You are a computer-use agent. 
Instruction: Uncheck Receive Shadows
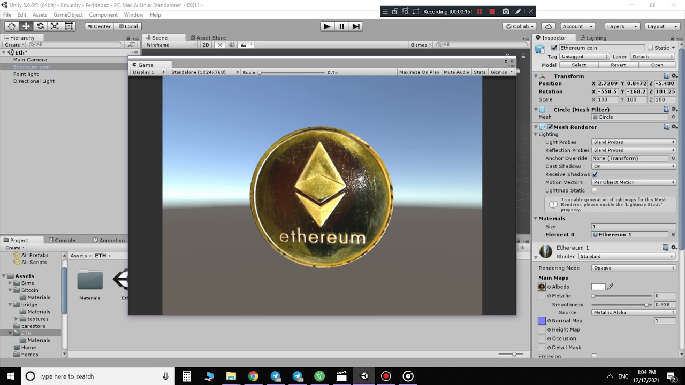pos(595,174)
